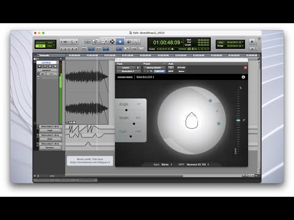Toggle TrackInput monitoring on Laladub
Screen dimensions: 294x220
(45, 67)
